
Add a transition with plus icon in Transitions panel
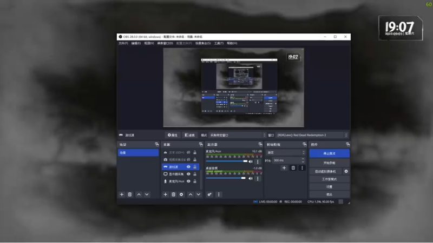284,168
